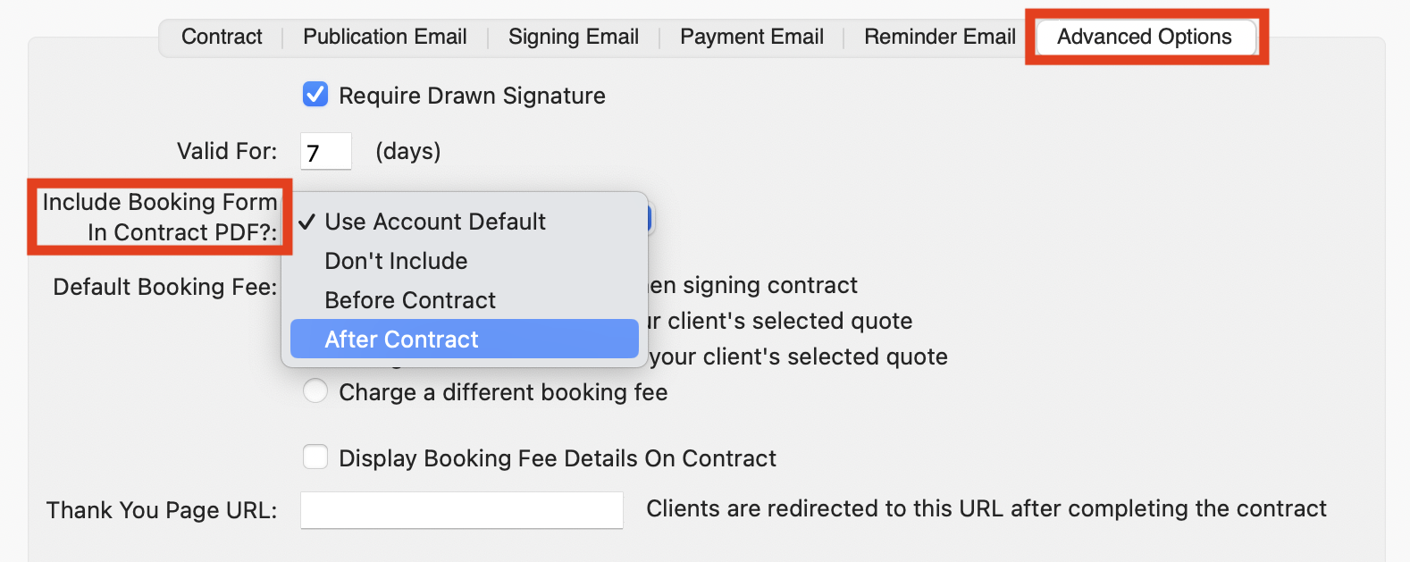Click the Valid For days field
1410x562 pixels.
click(x=325, y=150)
